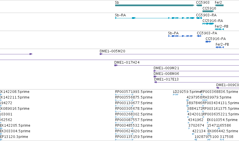This screenshot has height=141, width=239.
Task: Open 'RP003130677.5prime' EST label
Action: pyautogui.click(x=134, y=103)
